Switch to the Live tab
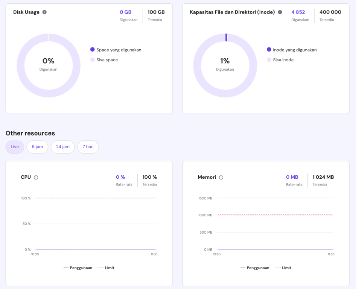Screen dimensions: 356x289 (x=15, y=147)
